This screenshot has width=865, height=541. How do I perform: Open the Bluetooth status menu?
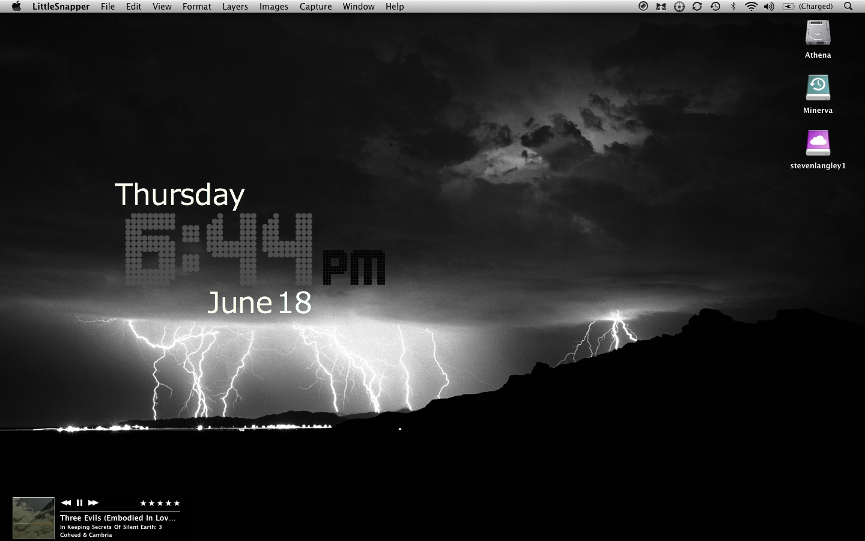pos(733,7)
